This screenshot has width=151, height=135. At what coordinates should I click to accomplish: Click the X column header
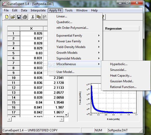(32, 29)
